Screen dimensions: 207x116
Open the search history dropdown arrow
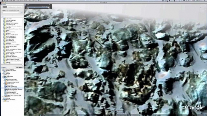19,13
